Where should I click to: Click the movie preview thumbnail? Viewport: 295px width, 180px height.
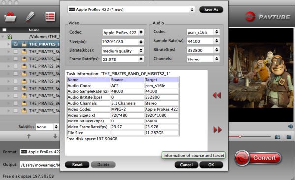click(x=262, y=75)
